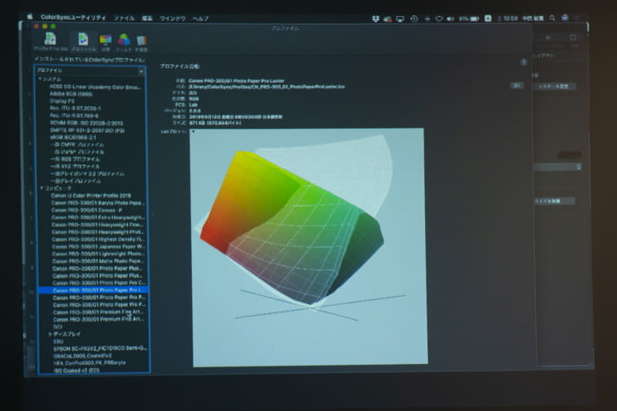Collapse the システム group

[40, 79]
